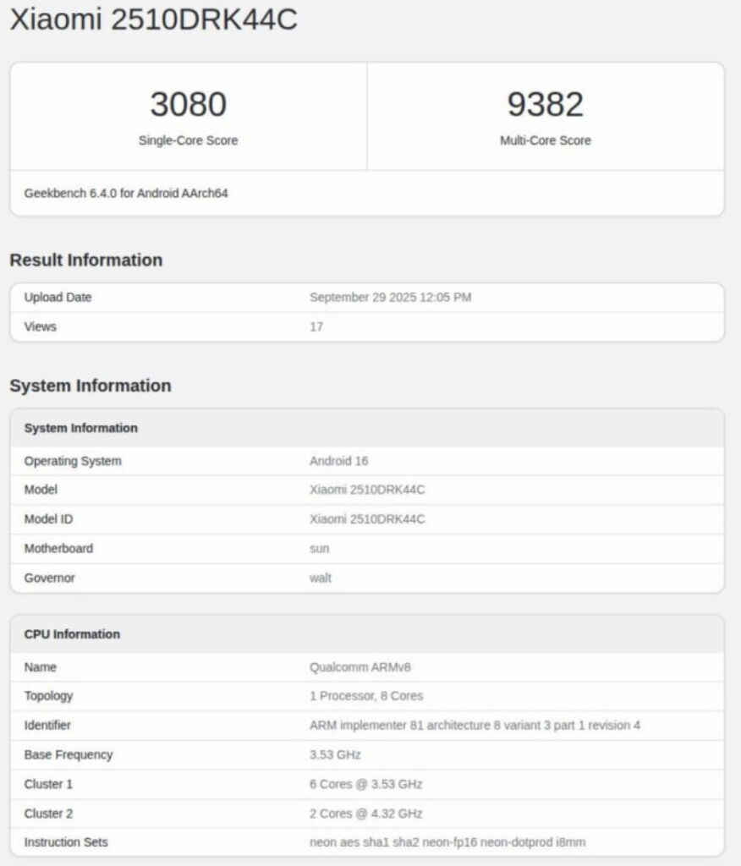This screenshot has width=741, height=866.
Task: Click the Topology value 1 Processor, 8 Cores
Action: (x=366, y=696)
